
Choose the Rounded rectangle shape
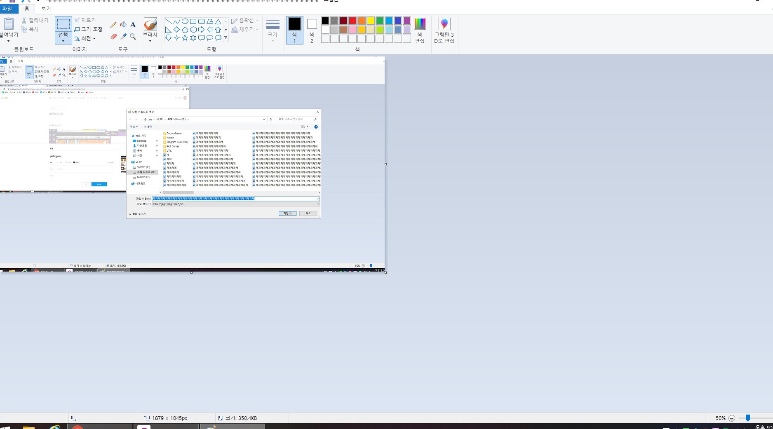tap(202, 21)
